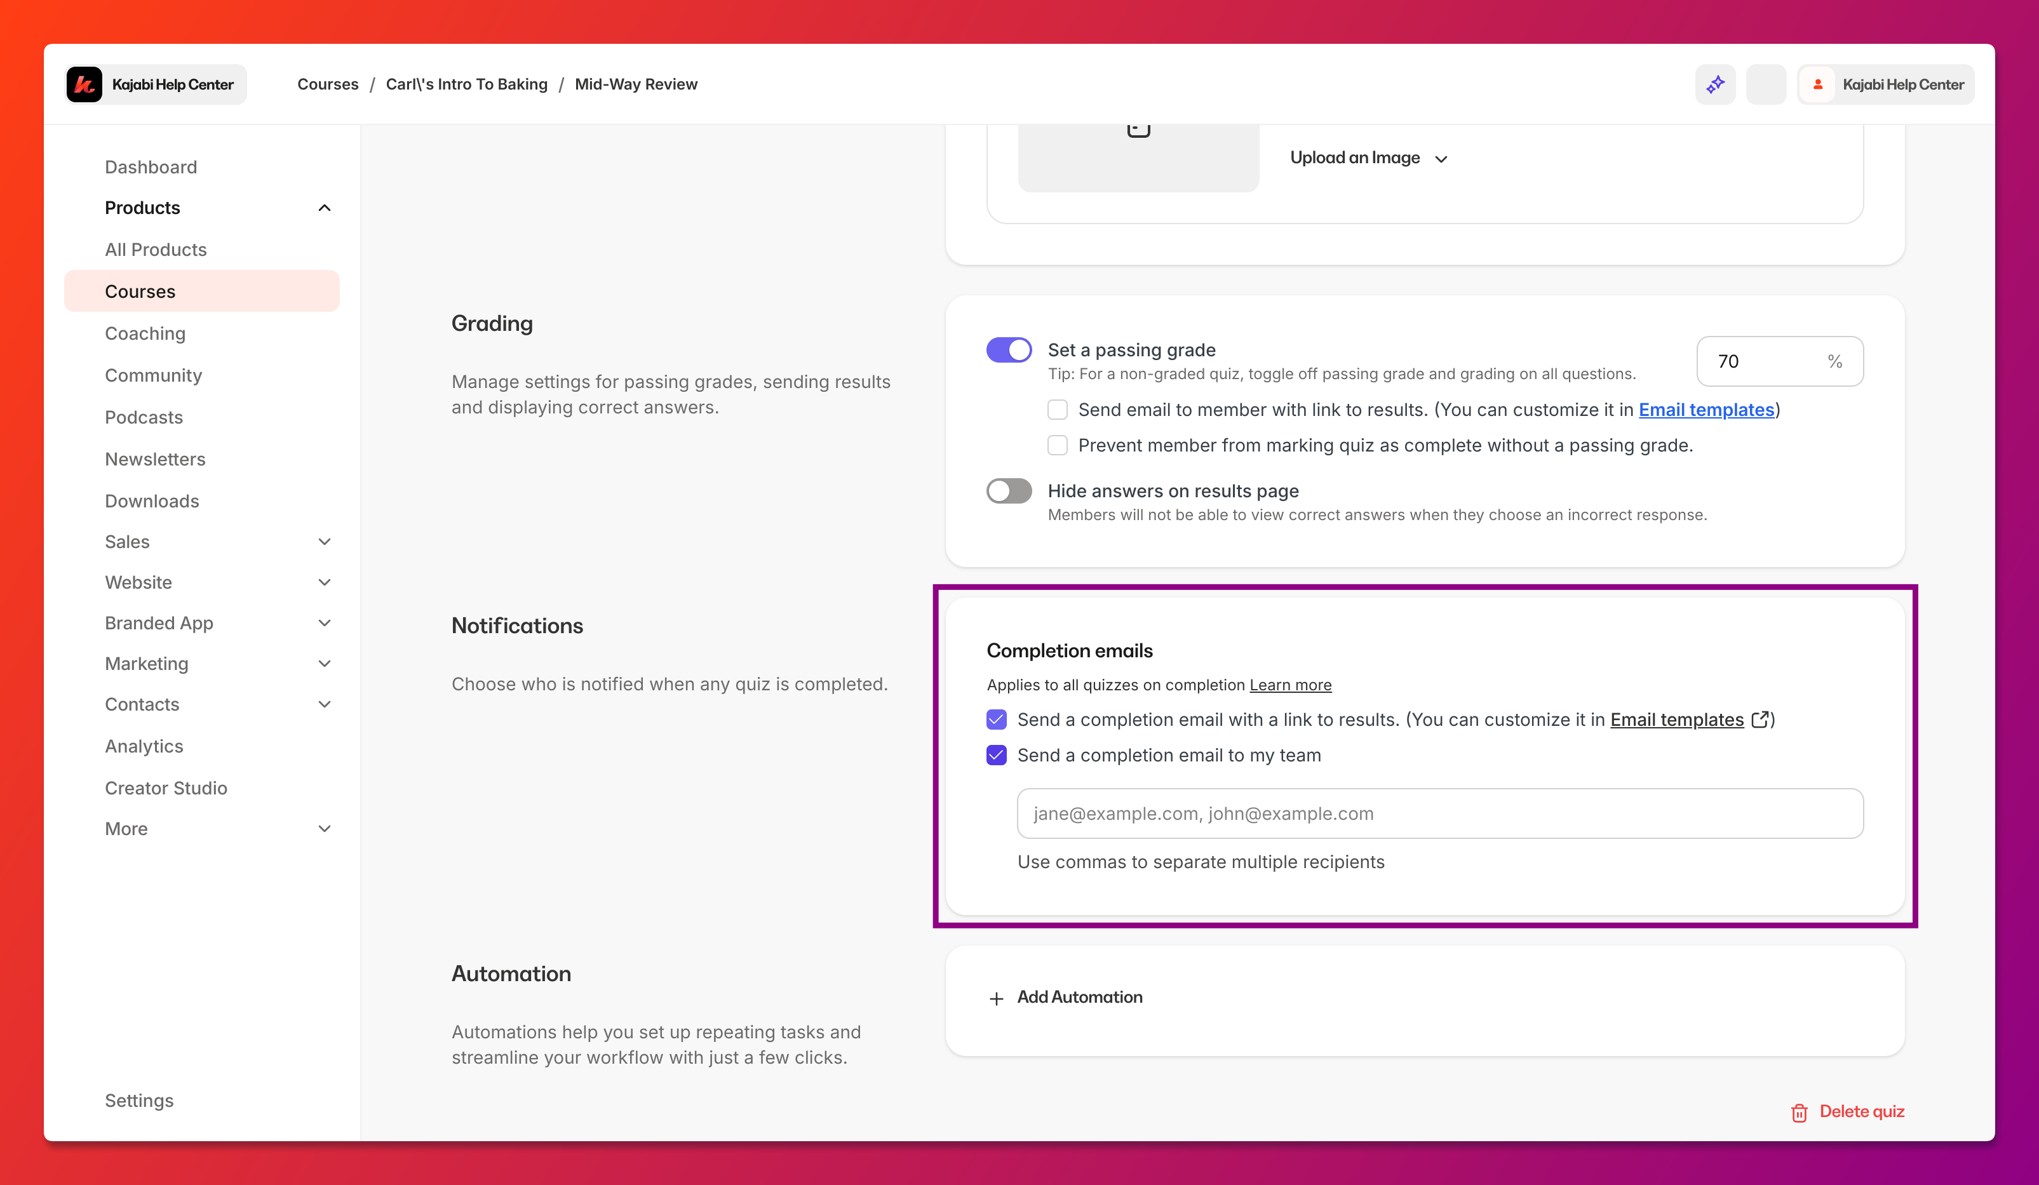Viewport: 2039px width, 1185px height.
Task: Enable Hide answers on results page
Action: click(x=1009, y=491)
